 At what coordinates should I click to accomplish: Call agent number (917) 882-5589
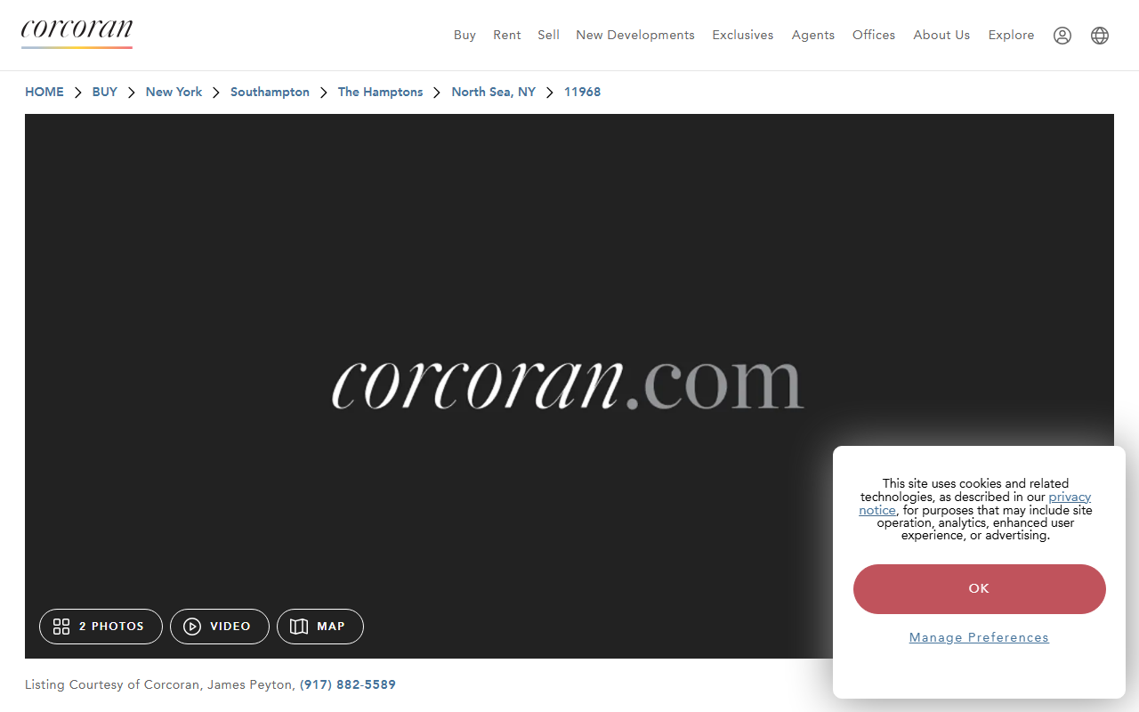(x=348, y=684)
